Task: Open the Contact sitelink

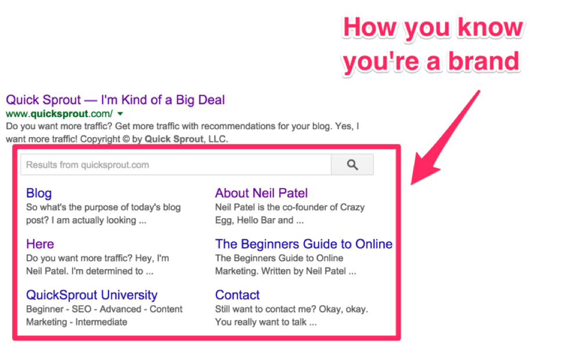Action: point(237,295)
